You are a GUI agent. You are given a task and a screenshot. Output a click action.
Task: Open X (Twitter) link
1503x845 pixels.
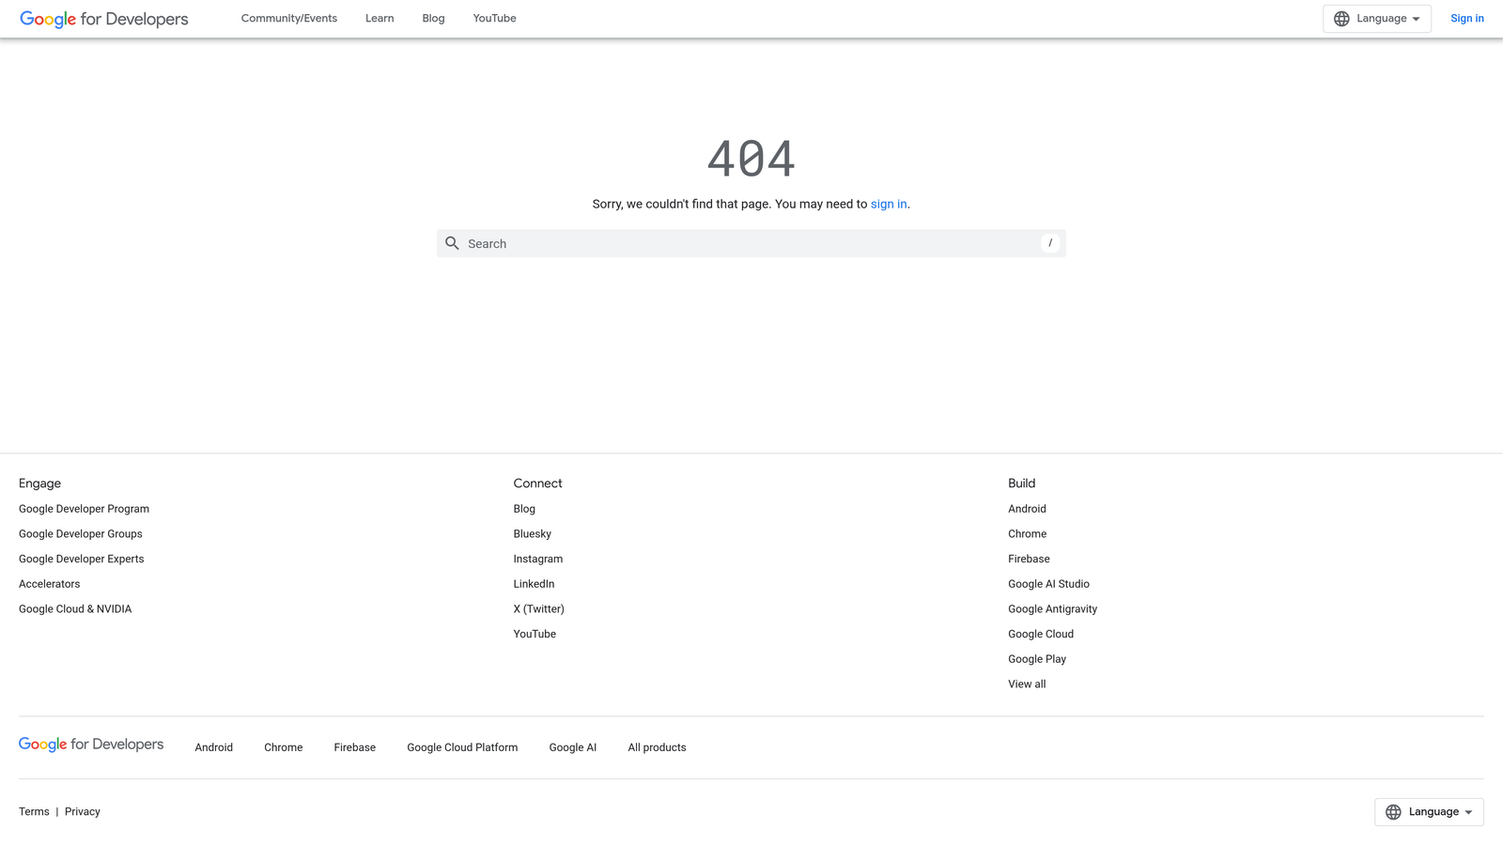(x=539, y=609)
